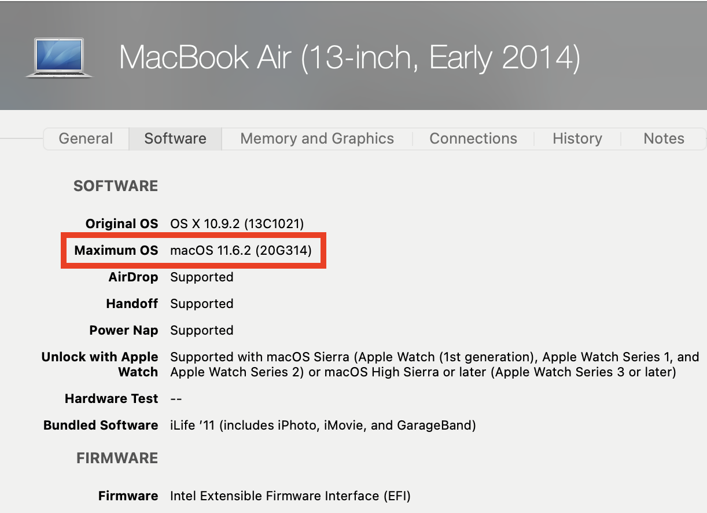Click the Maximum OS label
This screenshot has height=513, width=707.
pyautogui.click(x=116, y=251)
